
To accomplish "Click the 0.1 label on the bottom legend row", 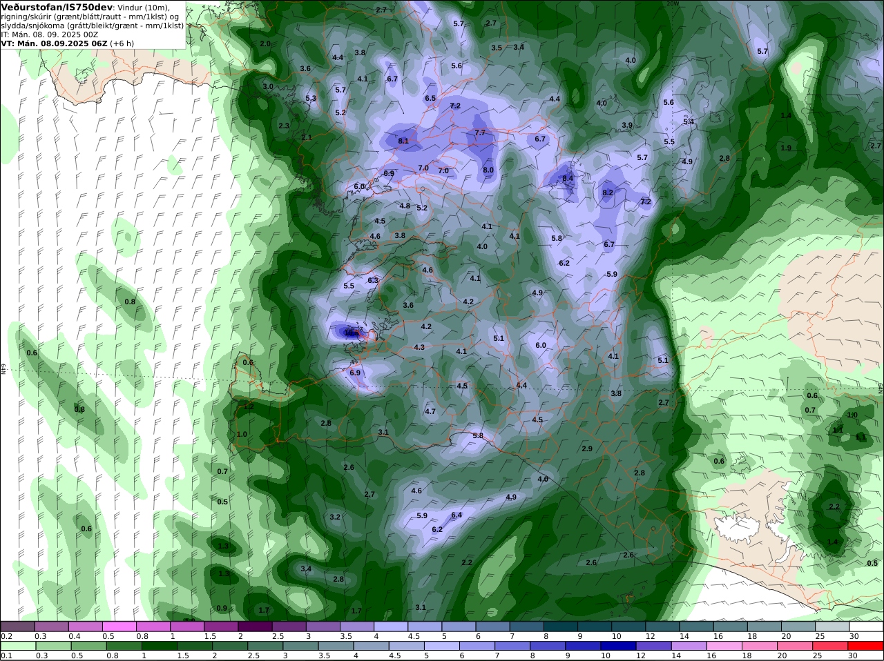I will point(6,655).
